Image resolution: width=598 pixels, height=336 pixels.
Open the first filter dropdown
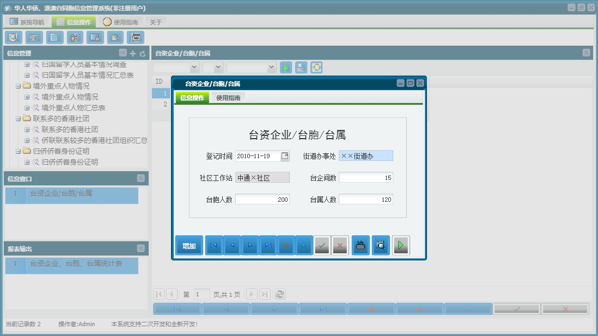[194, 67]
